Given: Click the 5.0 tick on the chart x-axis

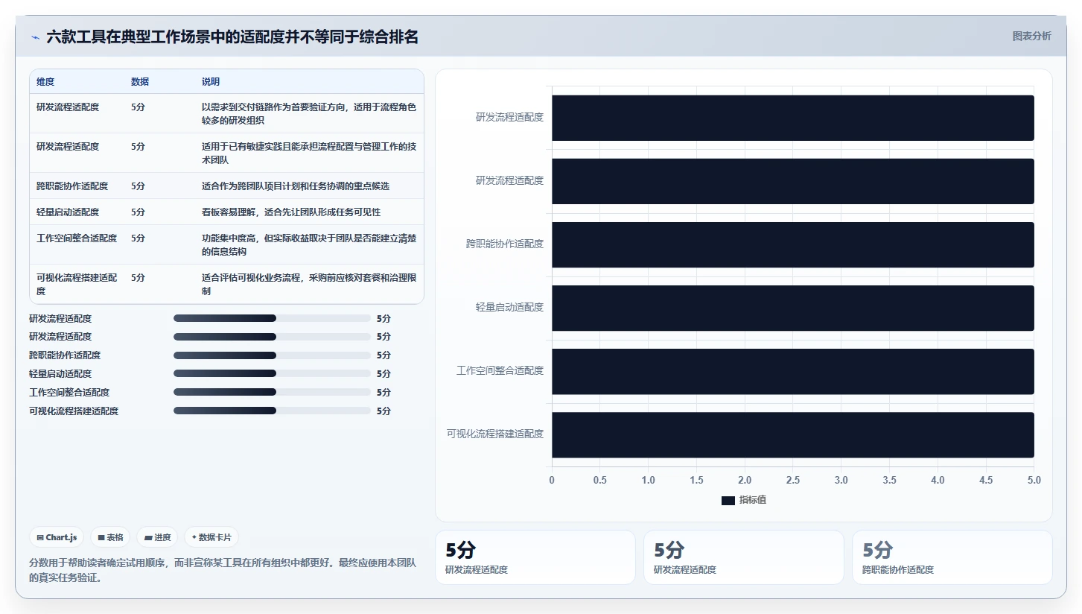Looking at the screenshot, I should [1034, 481].
